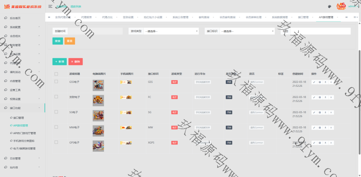Check the select-all checkbox in table header
This screenshot has width=361, height=177.
[56, 74]
